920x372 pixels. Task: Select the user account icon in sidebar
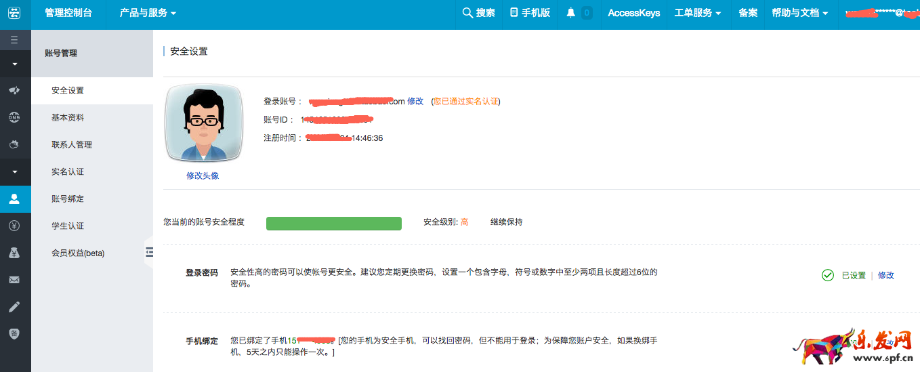click(x=14, y=199)
